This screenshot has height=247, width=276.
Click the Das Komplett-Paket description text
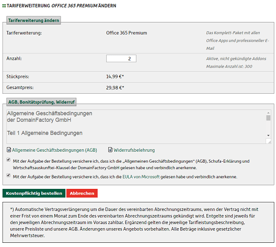[237, 40]
